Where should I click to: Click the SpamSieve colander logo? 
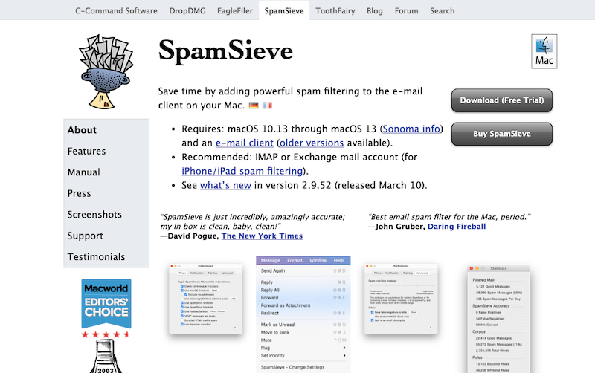coord(106,72)
